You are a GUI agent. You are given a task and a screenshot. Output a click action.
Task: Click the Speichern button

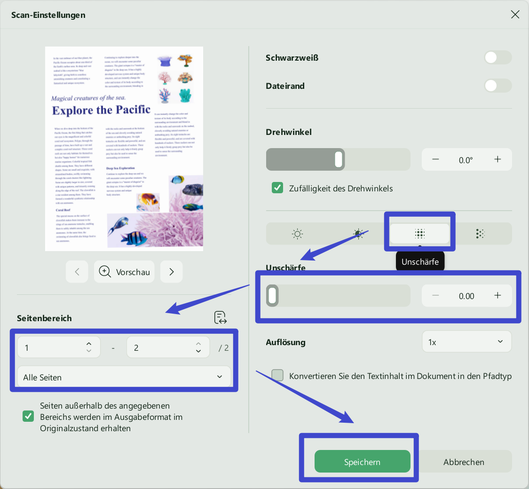[363, 461]
